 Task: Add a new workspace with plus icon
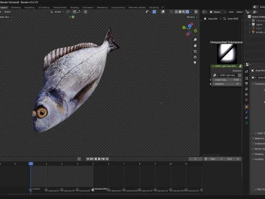pyautogui.click(x=162, y=8)
